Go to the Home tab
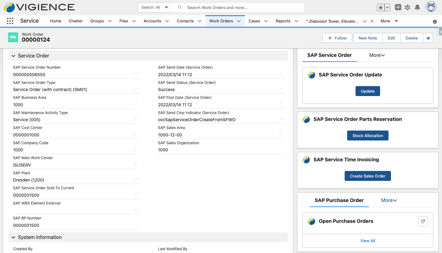Image resolution: width=442 pixels, height=253 pixels. click(56, 21)
